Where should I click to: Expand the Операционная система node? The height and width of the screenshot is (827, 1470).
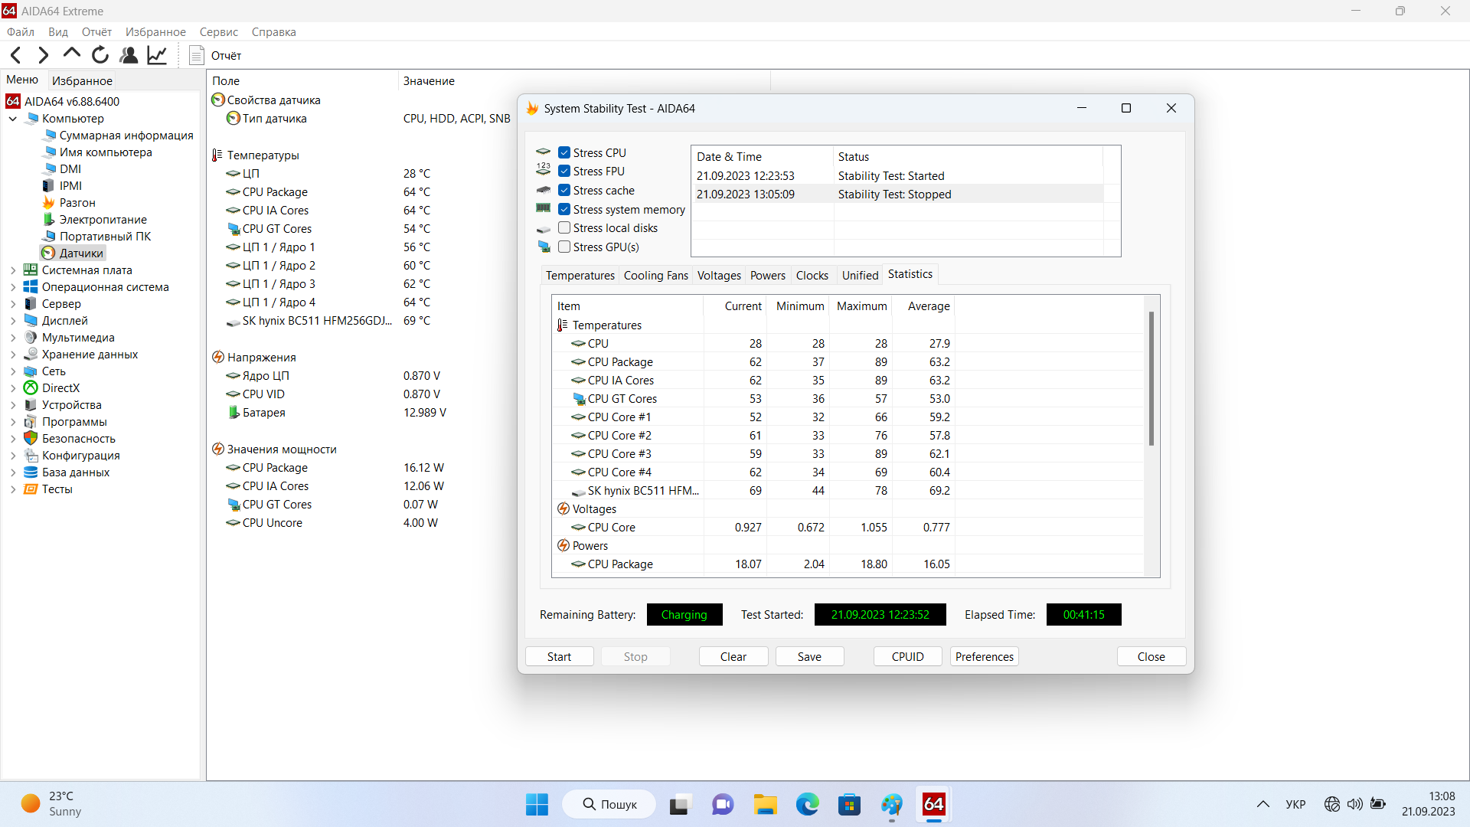click(13, 287)
